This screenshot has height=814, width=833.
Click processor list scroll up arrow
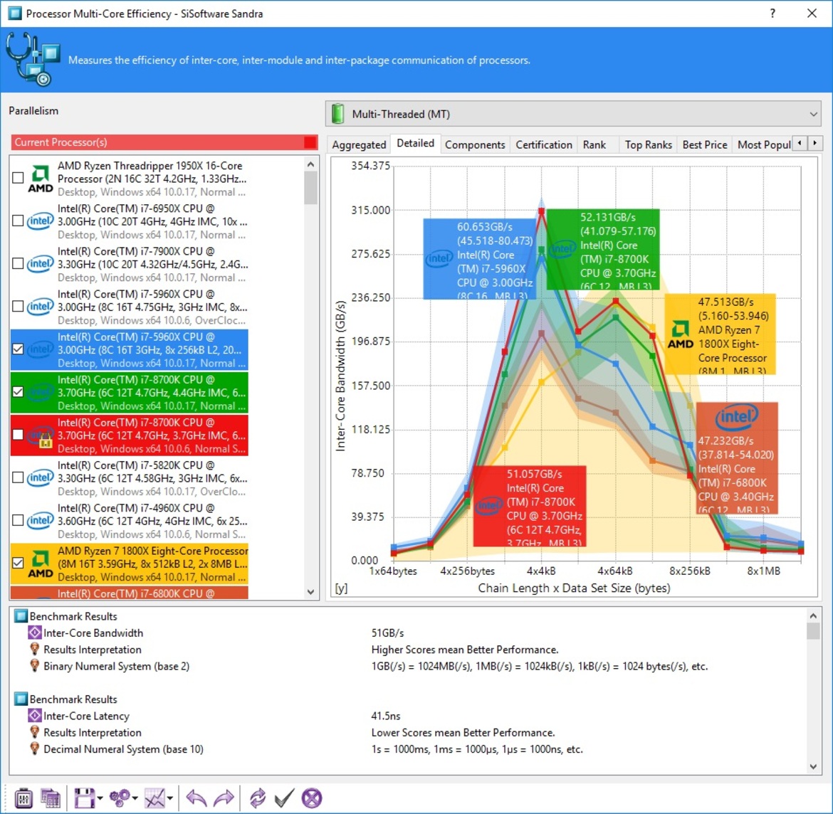(x=311, y=164)
